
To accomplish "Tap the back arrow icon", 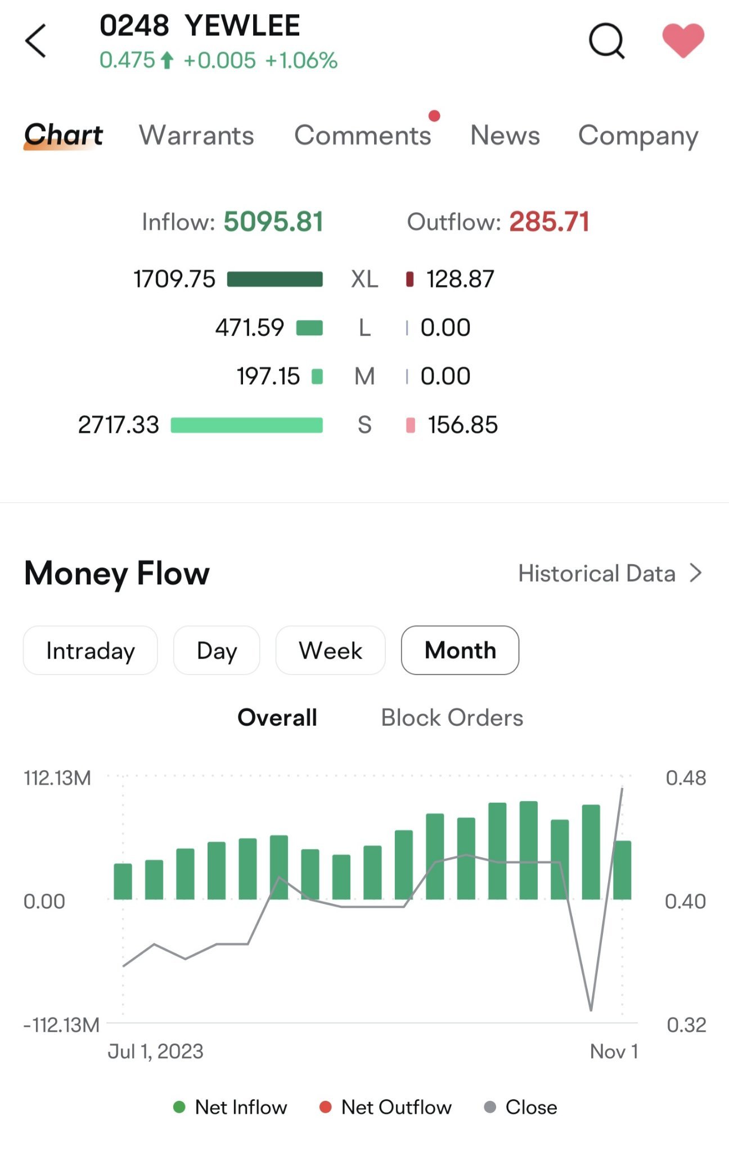I will 35,41.
